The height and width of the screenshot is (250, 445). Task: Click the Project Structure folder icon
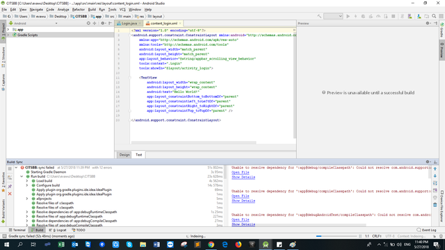click(426, 17)
